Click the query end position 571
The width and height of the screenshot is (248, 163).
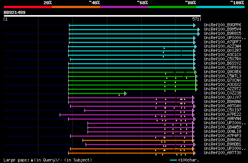pos(196,19)
